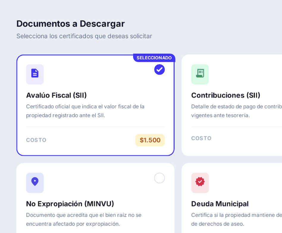Click the COSTO label in Avalúo Fiscal card
Image resolution: width=282 pixels, height=233 pixels.
[x=36, y=140]
